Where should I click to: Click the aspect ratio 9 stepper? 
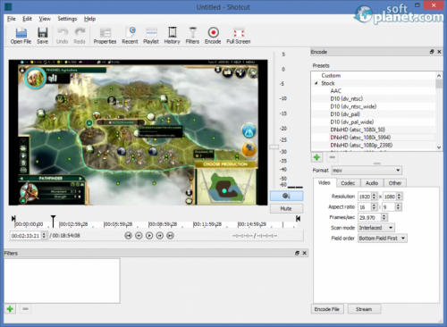coord(399,206)
